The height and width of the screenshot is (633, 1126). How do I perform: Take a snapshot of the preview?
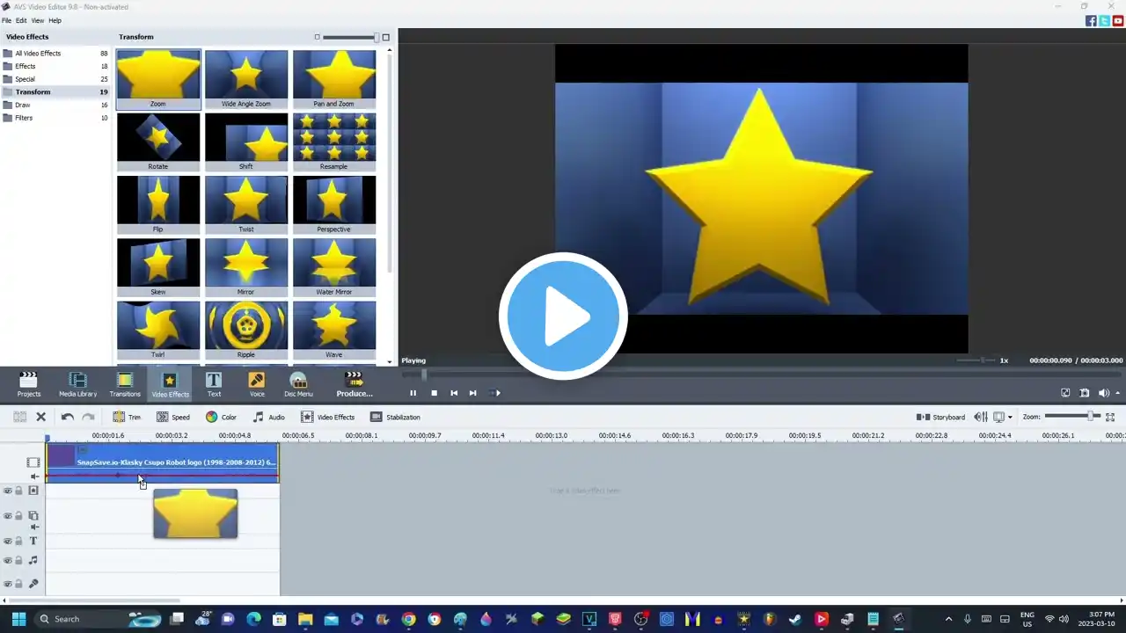click(1085, 393)
